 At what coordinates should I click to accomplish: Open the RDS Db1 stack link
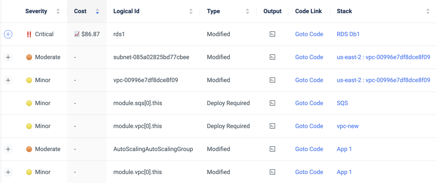point(348,34)
